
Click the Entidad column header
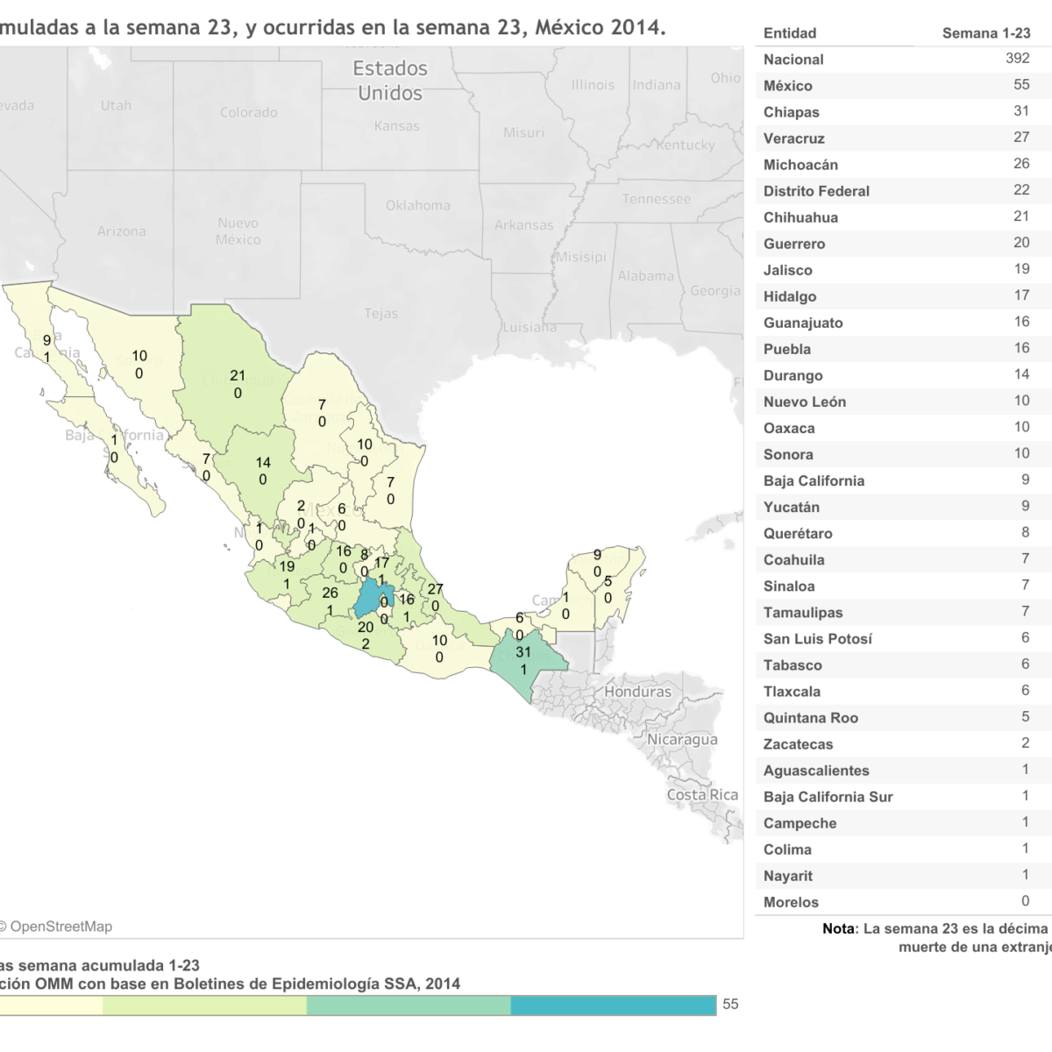pos(790,33)
